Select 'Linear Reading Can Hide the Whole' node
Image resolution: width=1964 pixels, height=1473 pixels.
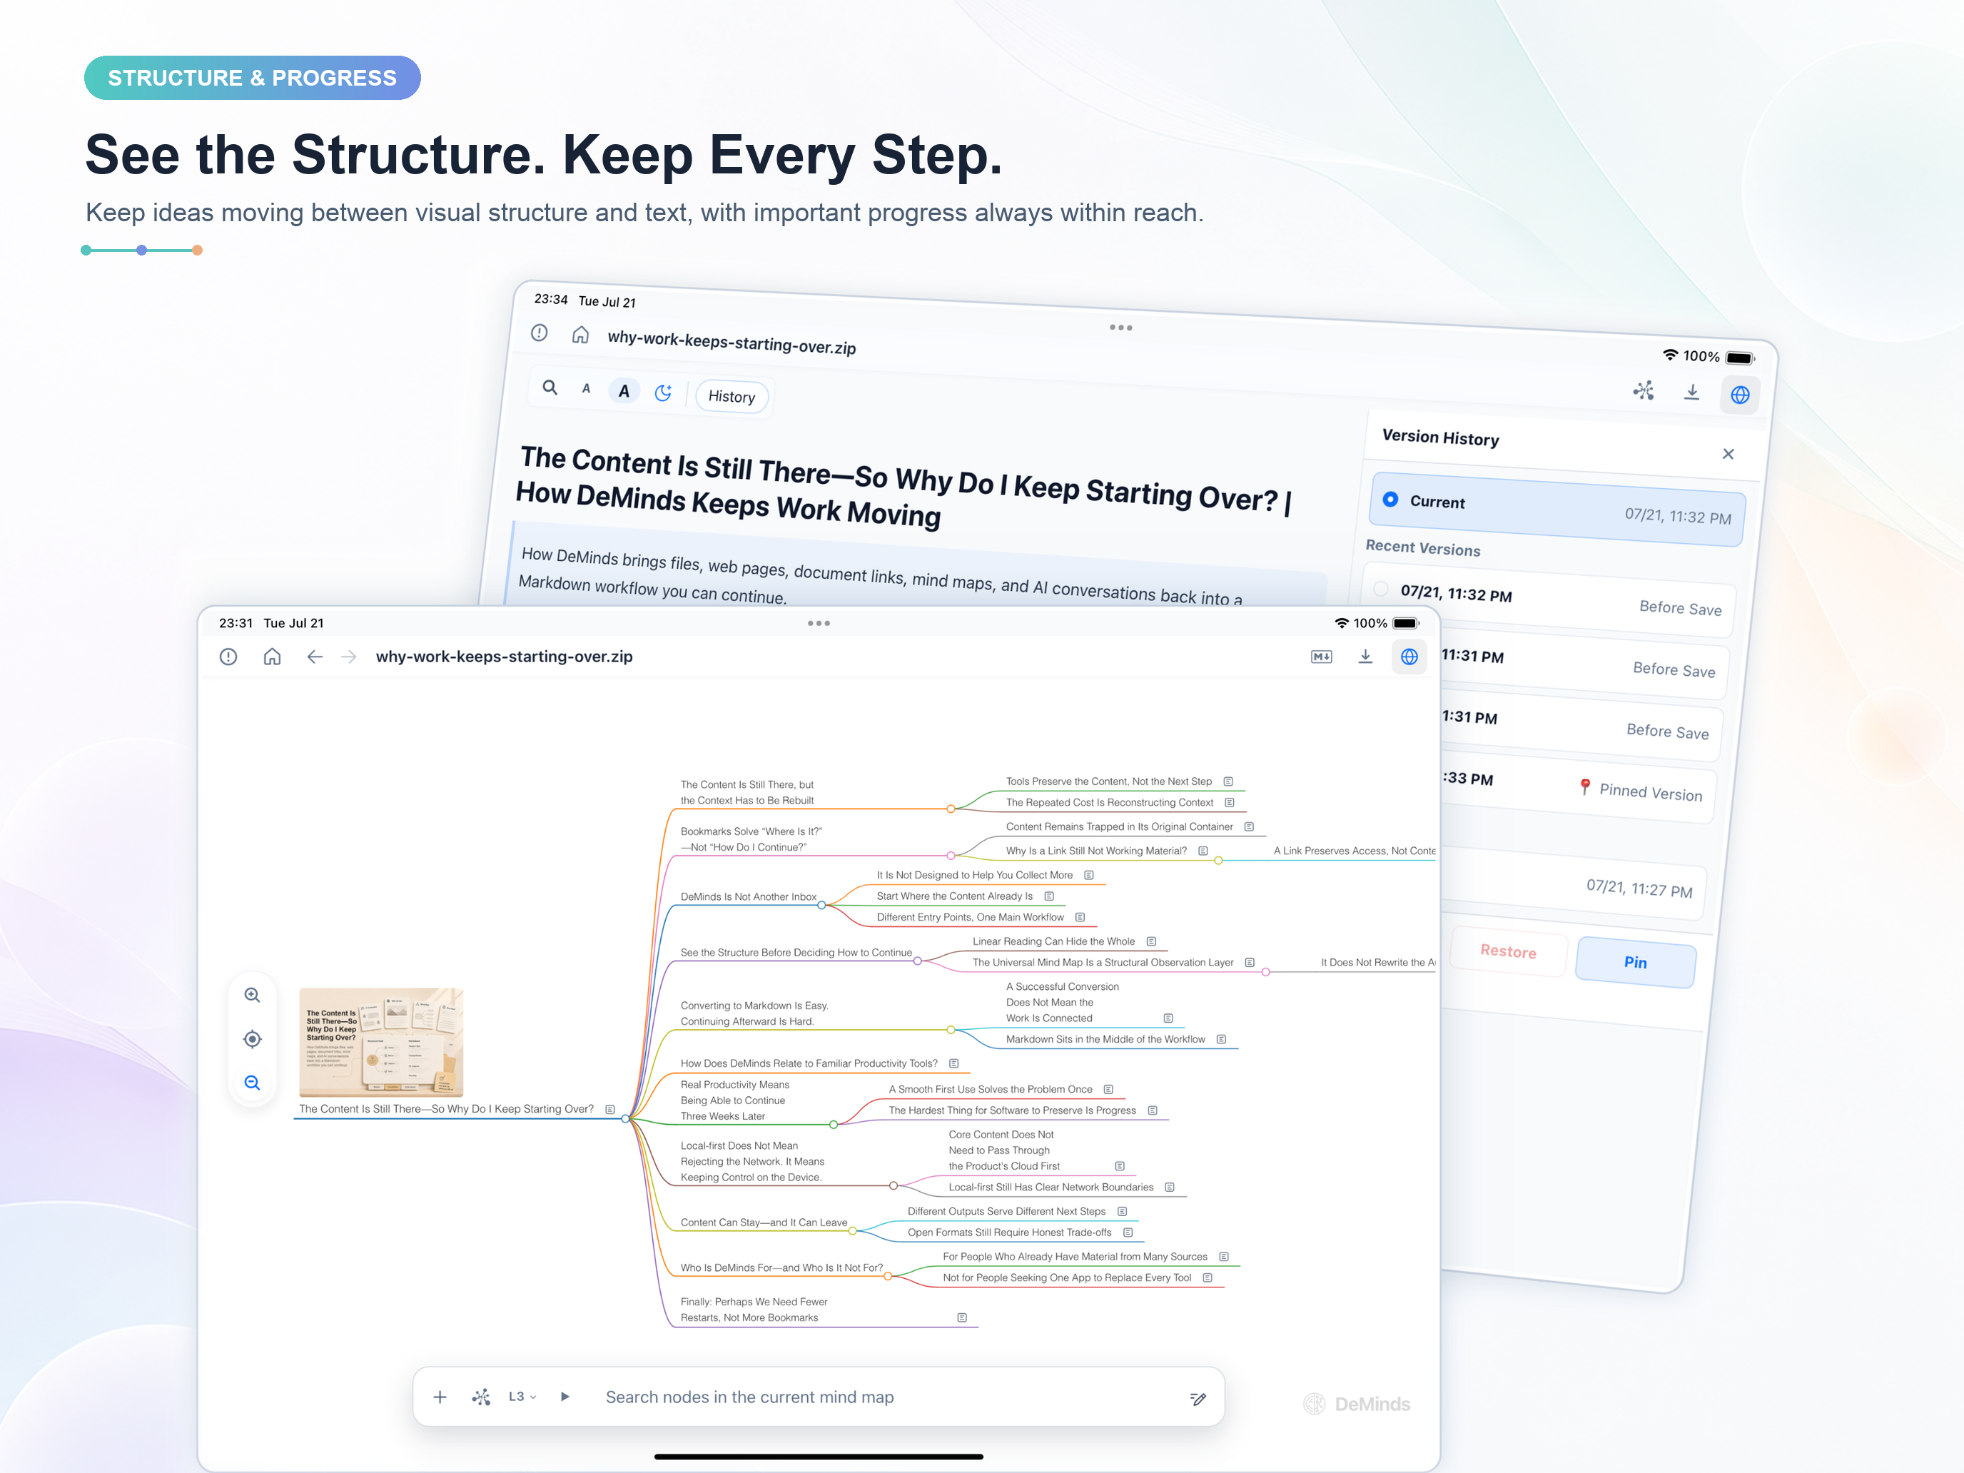pos(1053,941)
